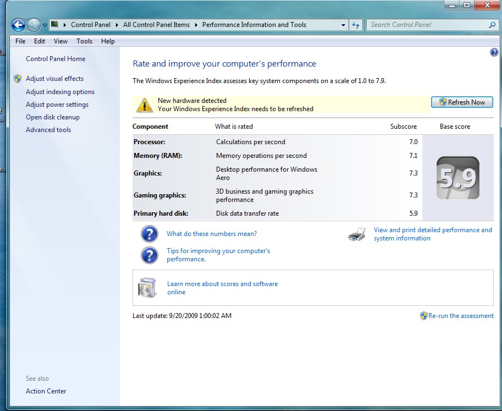Open the Help menu
Screen dimensions: 502x411
point(108,41)
